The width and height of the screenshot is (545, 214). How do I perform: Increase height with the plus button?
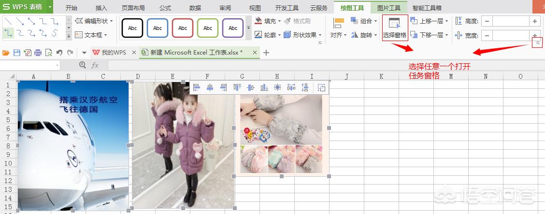click(x=534, y=22)
